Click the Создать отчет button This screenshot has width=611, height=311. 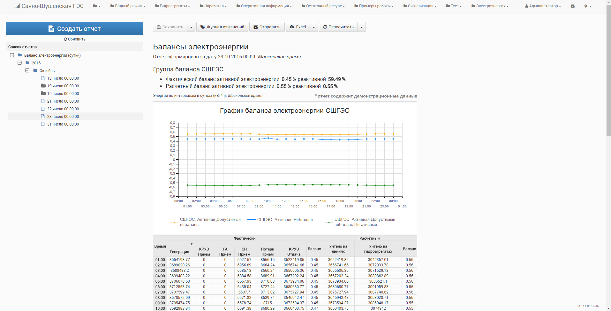74,28
